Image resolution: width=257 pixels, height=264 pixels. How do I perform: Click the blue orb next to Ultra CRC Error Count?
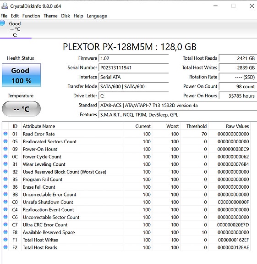(5, 225)
